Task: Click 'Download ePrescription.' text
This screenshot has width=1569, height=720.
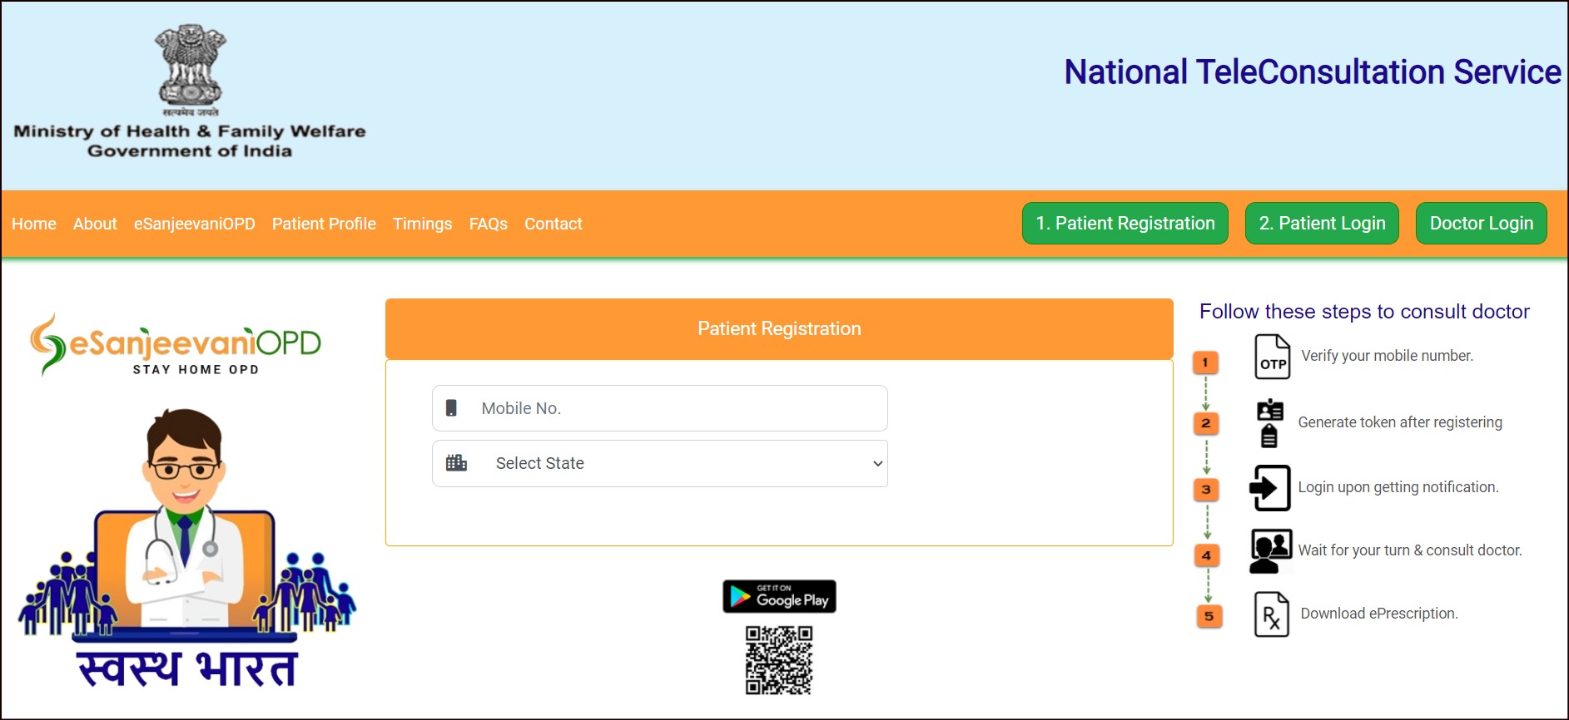Action: click(x=1379, y=614)
